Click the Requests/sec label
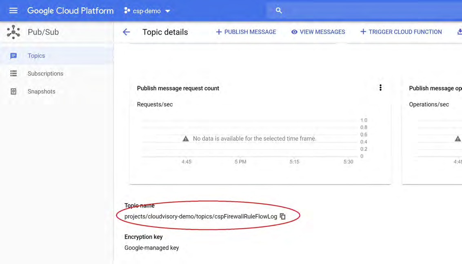Image resolution: width=462 pixels, height=264 pixels. click(x=155, y=104)
